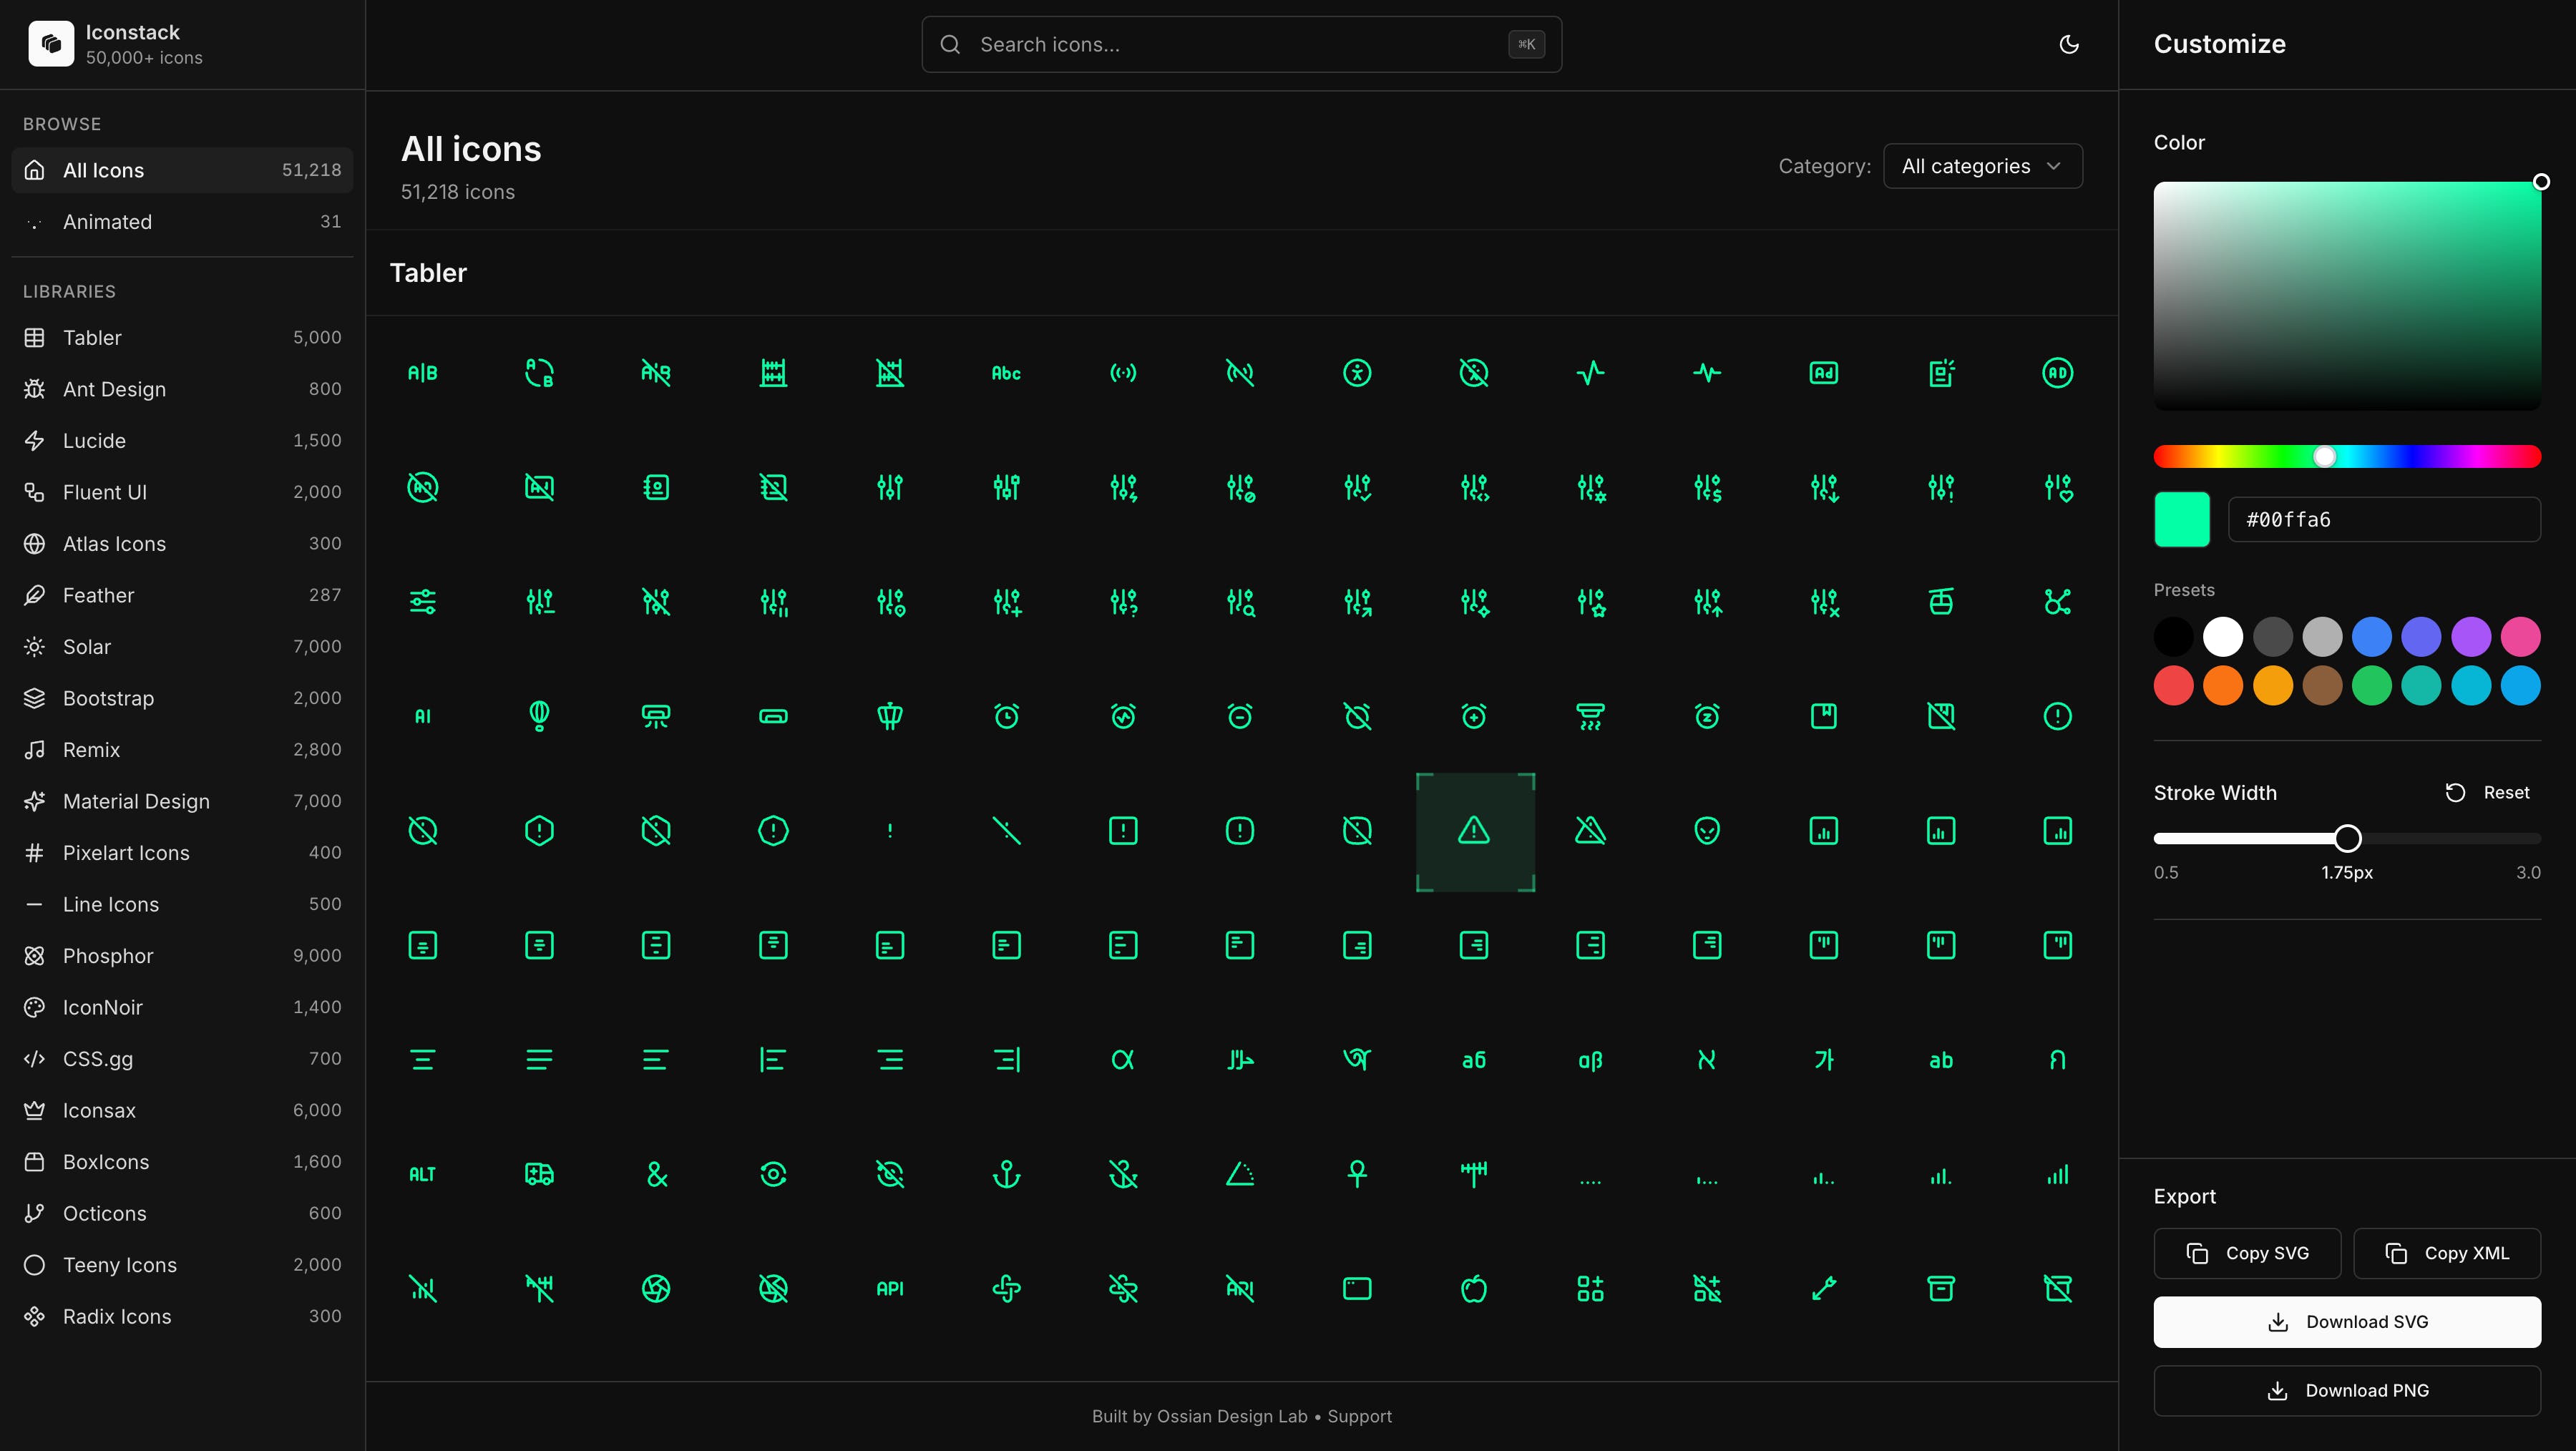The width and height of the screenshot is (2576, 1451).
Task: Reset the stroke width
Action: (2487, 792)
